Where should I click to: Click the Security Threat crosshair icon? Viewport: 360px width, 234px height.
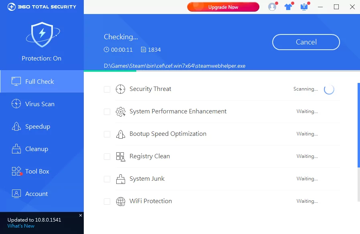coord(121,89)
